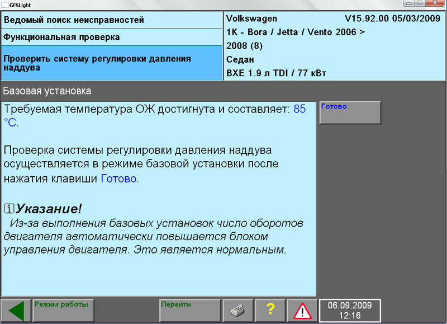Open help via the yellow question mark
This screenshot has width=447, height=324.
coord(270,311)
